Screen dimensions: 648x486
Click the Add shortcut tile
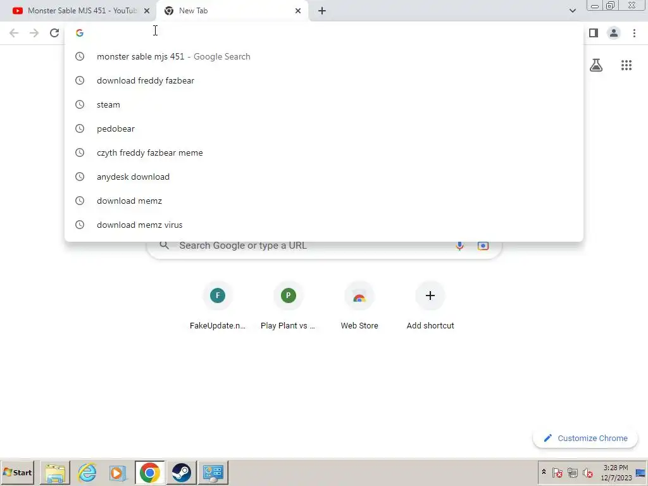point(430,306)
